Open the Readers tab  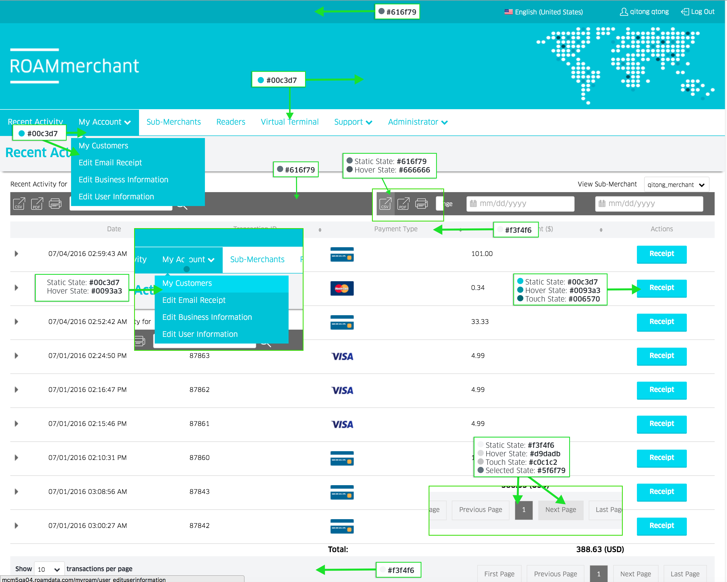pyautogui.click(x=231, y=122)
